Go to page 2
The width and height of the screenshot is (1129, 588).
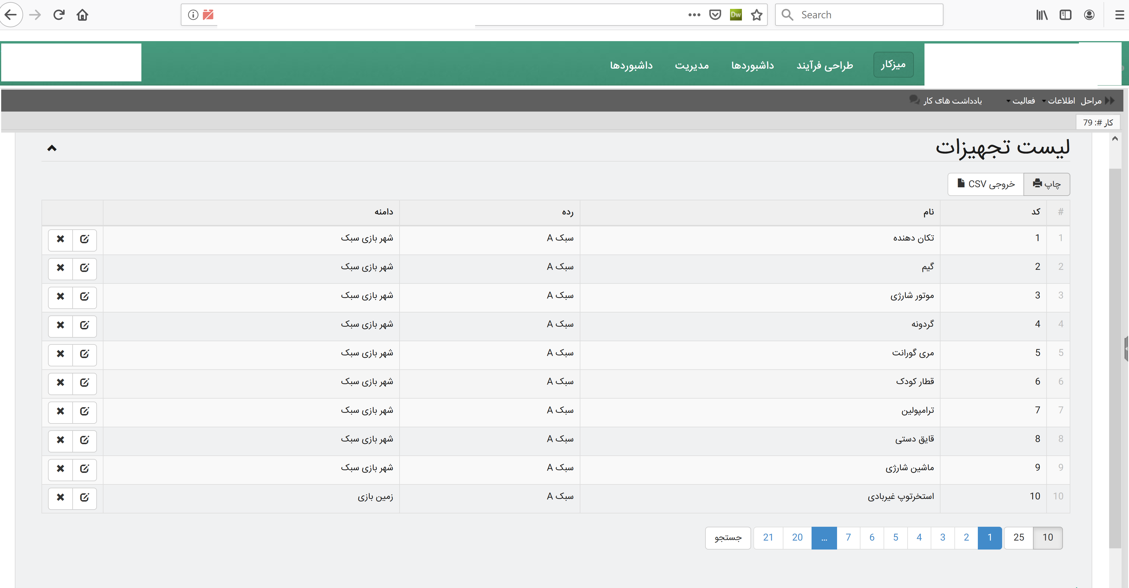[966, 538]
